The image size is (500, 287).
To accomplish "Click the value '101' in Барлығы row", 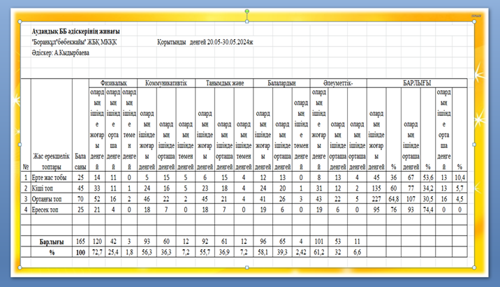I will pyautogui.click(x=319, y=242).
